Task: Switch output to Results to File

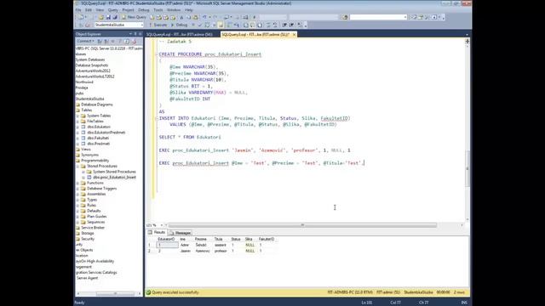Action: (x=260, y=25)
